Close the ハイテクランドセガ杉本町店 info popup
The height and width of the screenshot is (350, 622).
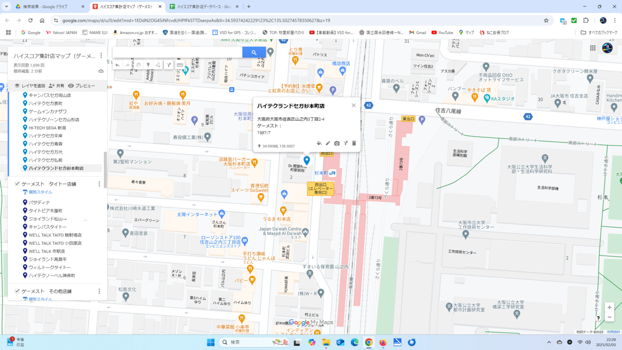point(354,105)
